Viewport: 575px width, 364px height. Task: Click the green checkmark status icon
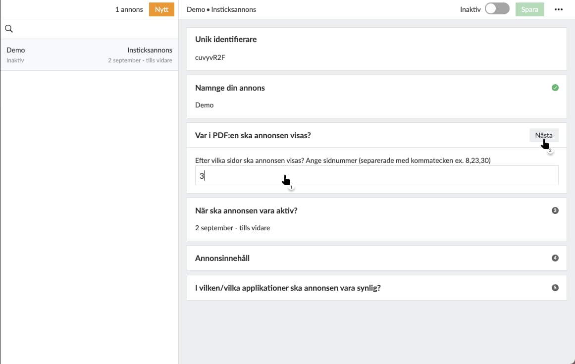click(x=555, y=88)
